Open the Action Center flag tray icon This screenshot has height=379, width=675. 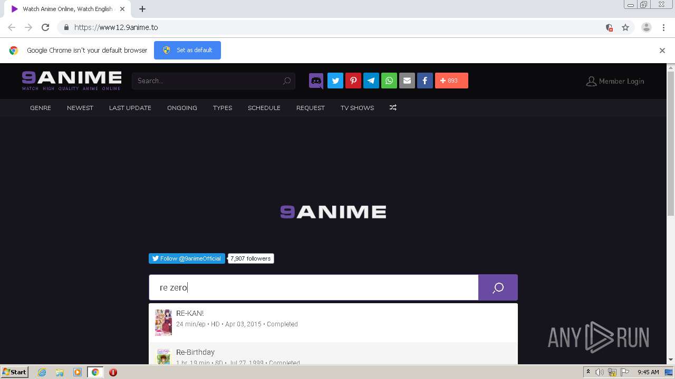pos(624,372)
